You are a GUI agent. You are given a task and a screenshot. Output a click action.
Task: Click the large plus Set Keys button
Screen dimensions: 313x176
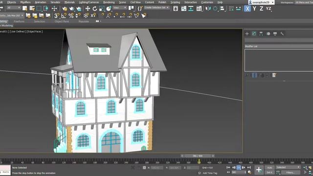pos(259,170)
